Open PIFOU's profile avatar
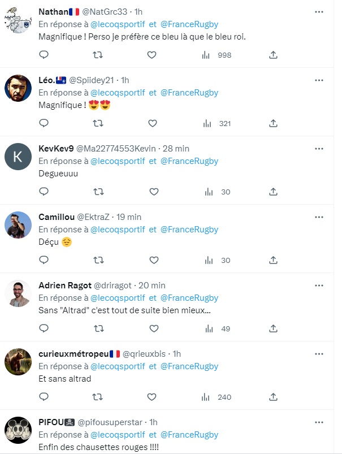This screenshot has height=454, width=342. click(18, 431)
